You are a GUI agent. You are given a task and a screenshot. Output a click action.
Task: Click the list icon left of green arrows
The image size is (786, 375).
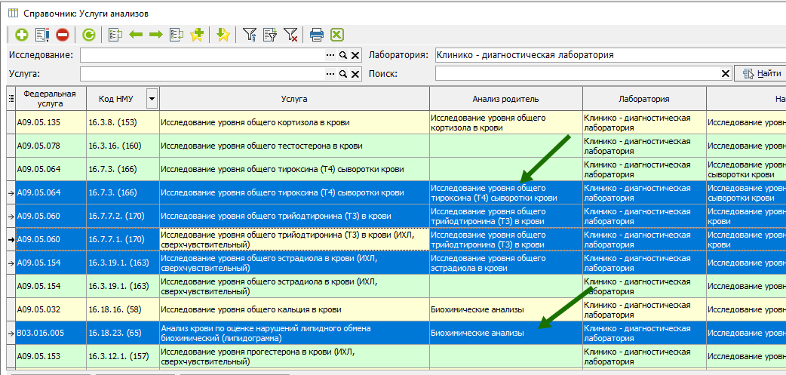(x=115, y=35)
